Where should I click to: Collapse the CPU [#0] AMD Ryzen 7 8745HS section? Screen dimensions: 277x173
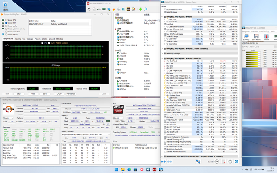pos(161,16)
